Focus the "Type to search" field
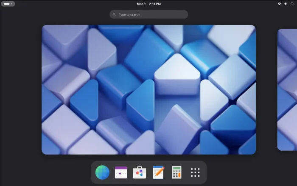297x186 pixels. (151, 14)
